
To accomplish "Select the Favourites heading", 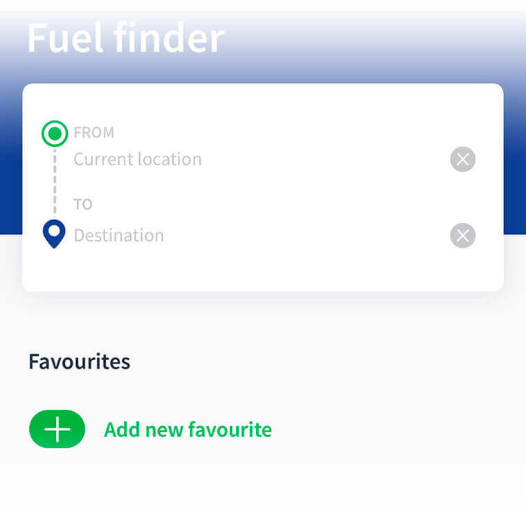I will (80, 361).
